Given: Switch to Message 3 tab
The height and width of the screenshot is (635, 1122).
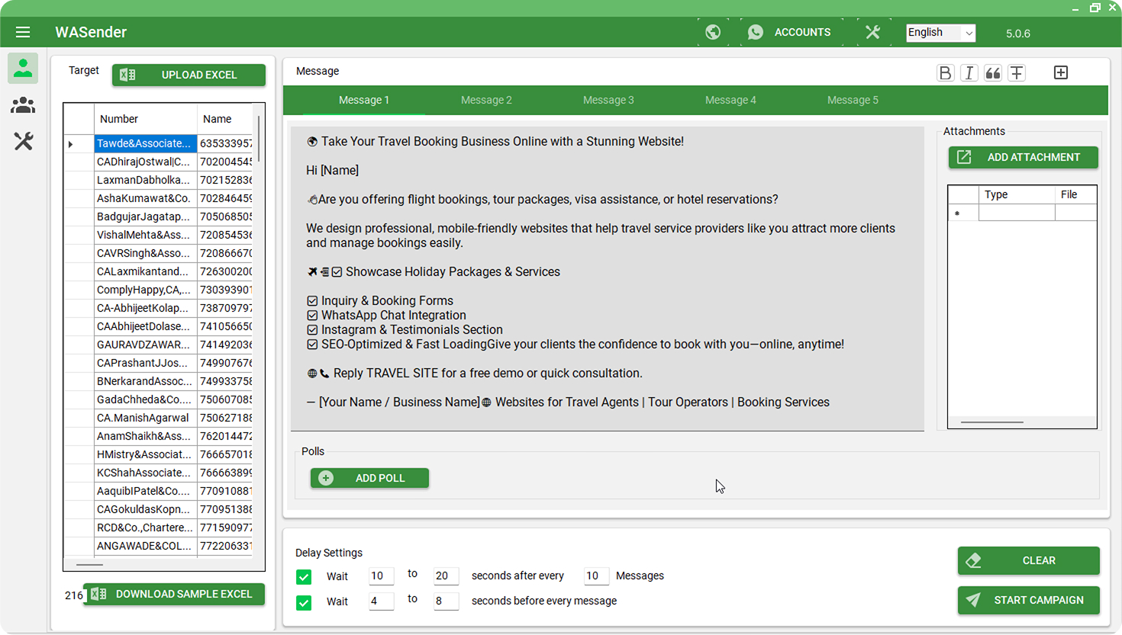Looking at the screenshot, I should 608,100.
